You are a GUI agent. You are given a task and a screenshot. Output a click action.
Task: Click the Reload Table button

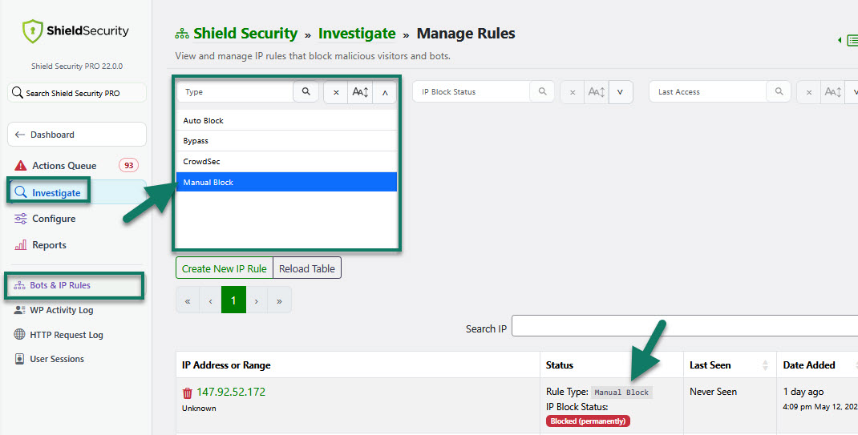pyautogui.click(x=307, y=268)
